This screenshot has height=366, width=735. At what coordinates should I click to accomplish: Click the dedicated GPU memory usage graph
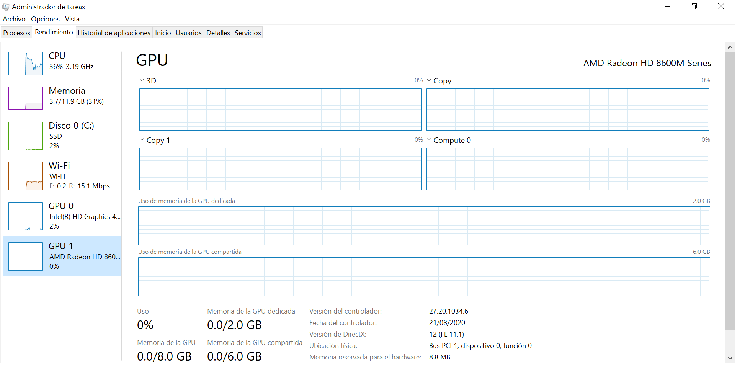(x=424, y=225)
